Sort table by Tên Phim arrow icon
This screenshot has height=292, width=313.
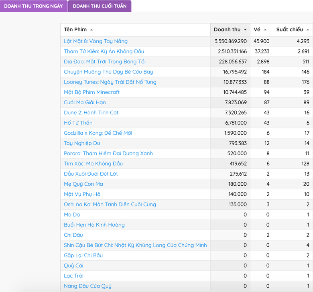pos(91,30)
